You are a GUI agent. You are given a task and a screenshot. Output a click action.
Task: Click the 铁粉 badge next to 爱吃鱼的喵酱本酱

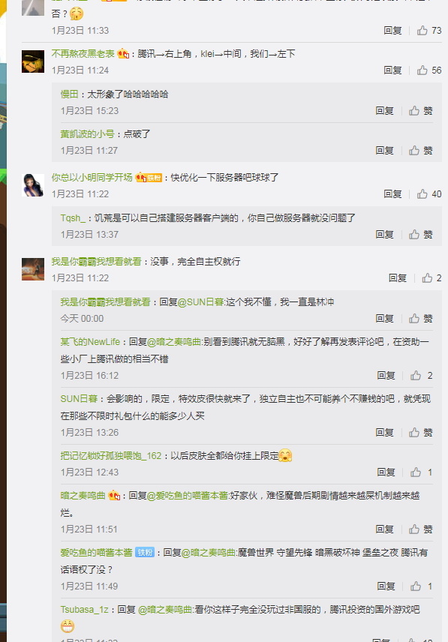coord(145,552)
